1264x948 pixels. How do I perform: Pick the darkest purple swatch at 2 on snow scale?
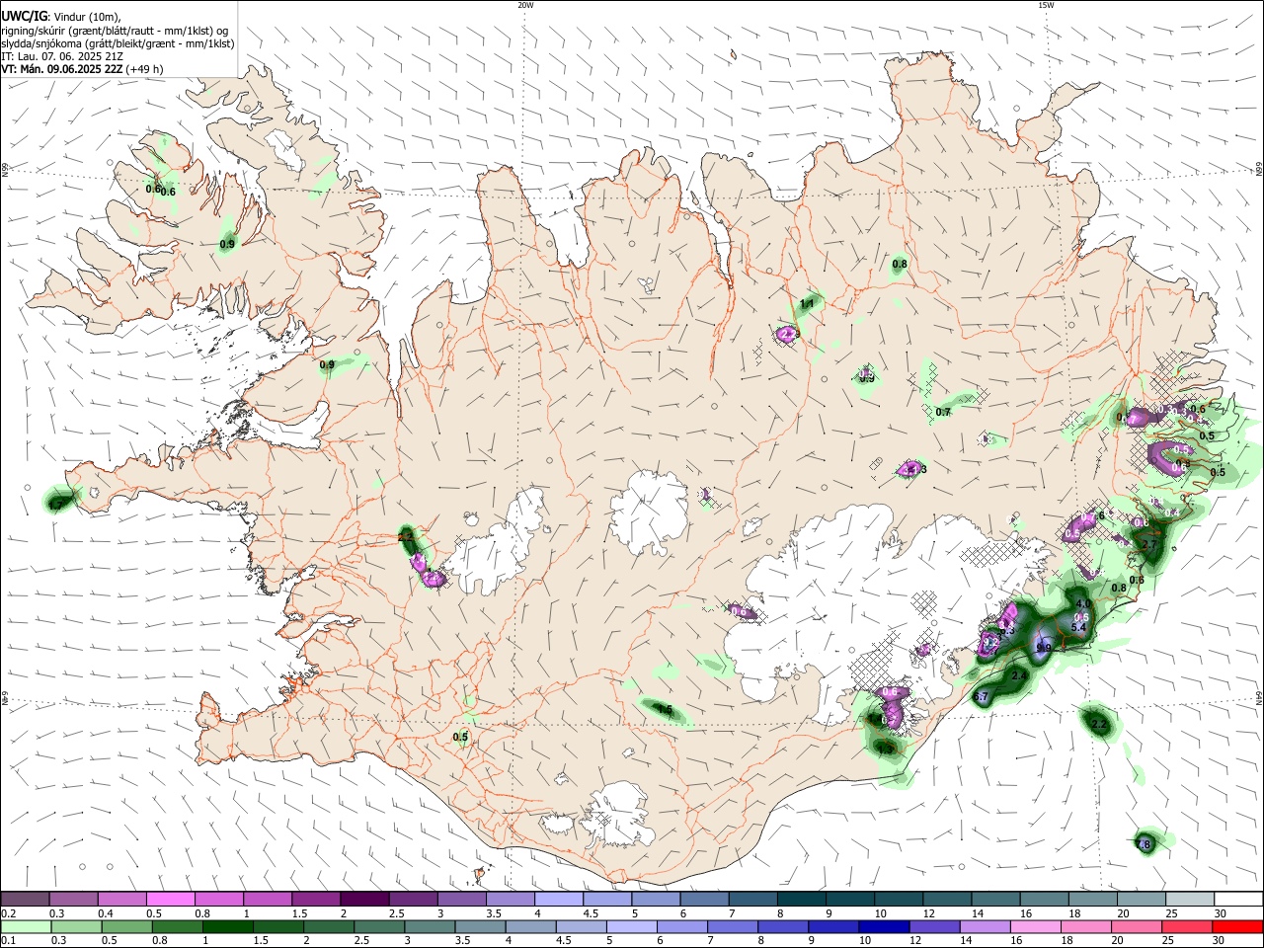tap(363, 899)
